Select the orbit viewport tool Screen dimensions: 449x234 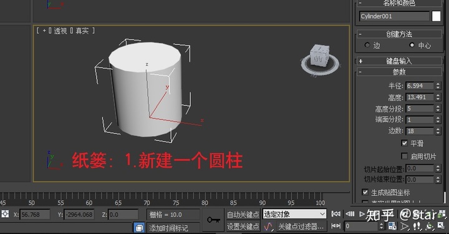[x=430, y=227]
